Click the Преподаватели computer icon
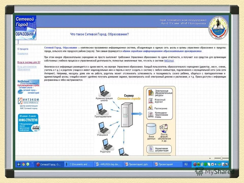Screen dimensions: 244x183 point(102,109)
